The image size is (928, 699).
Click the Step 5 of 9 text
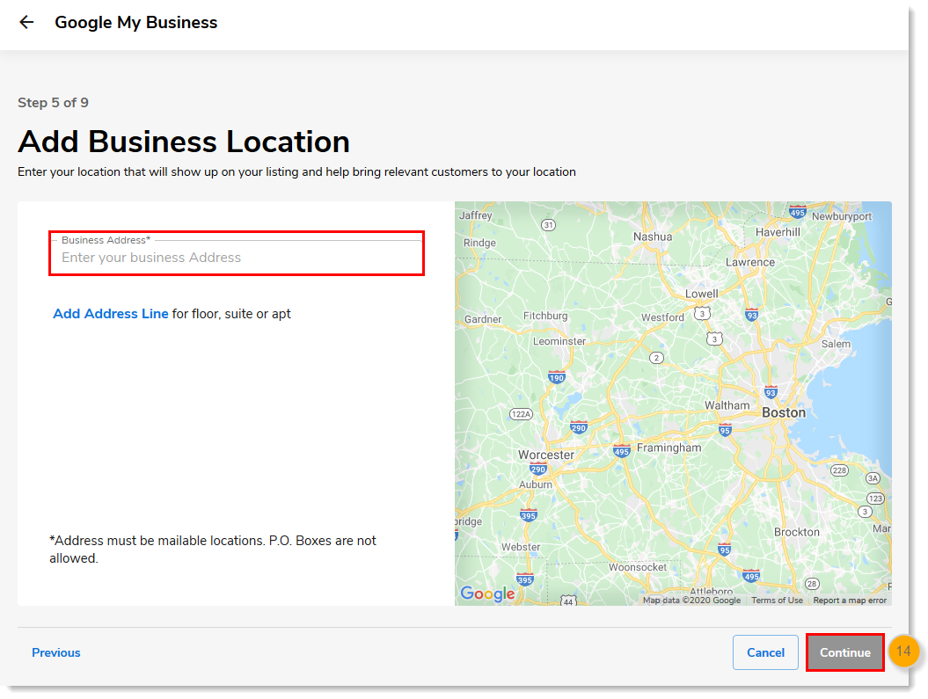coord(54,103)
